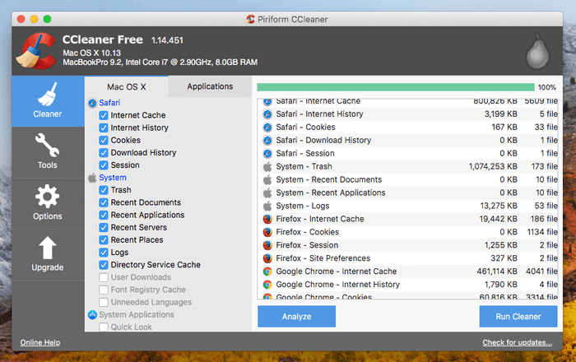Click Safari compass icon beside Cookies result

pos(267,128)
